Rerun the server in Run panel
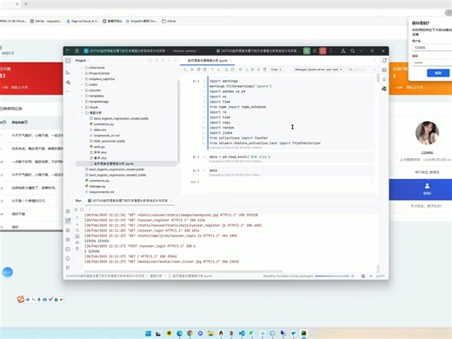This screenshot has width=452, height=339. (x=76, y=209)
